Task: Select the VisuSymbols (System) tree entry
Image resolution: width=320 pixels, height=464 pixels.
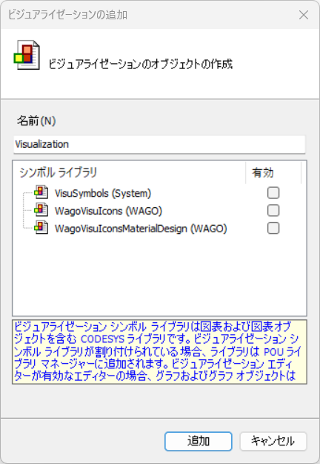Action: click(x=103, y=193)
